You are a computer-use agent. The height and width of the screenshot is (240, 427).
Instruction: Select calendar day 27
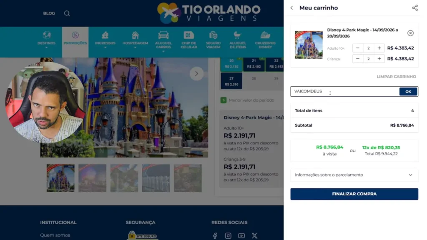[x=231, y=81]
